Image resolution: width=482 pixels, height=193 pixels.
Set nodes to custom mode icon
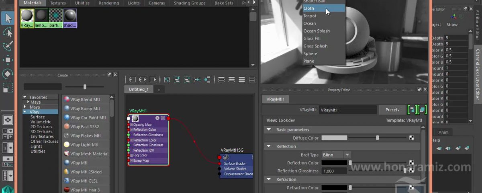(x=251, y=80)
